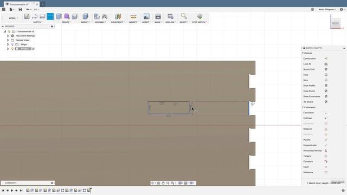
Task: Apply the Perpendicular constraint
Action: [x=326, y=145]
